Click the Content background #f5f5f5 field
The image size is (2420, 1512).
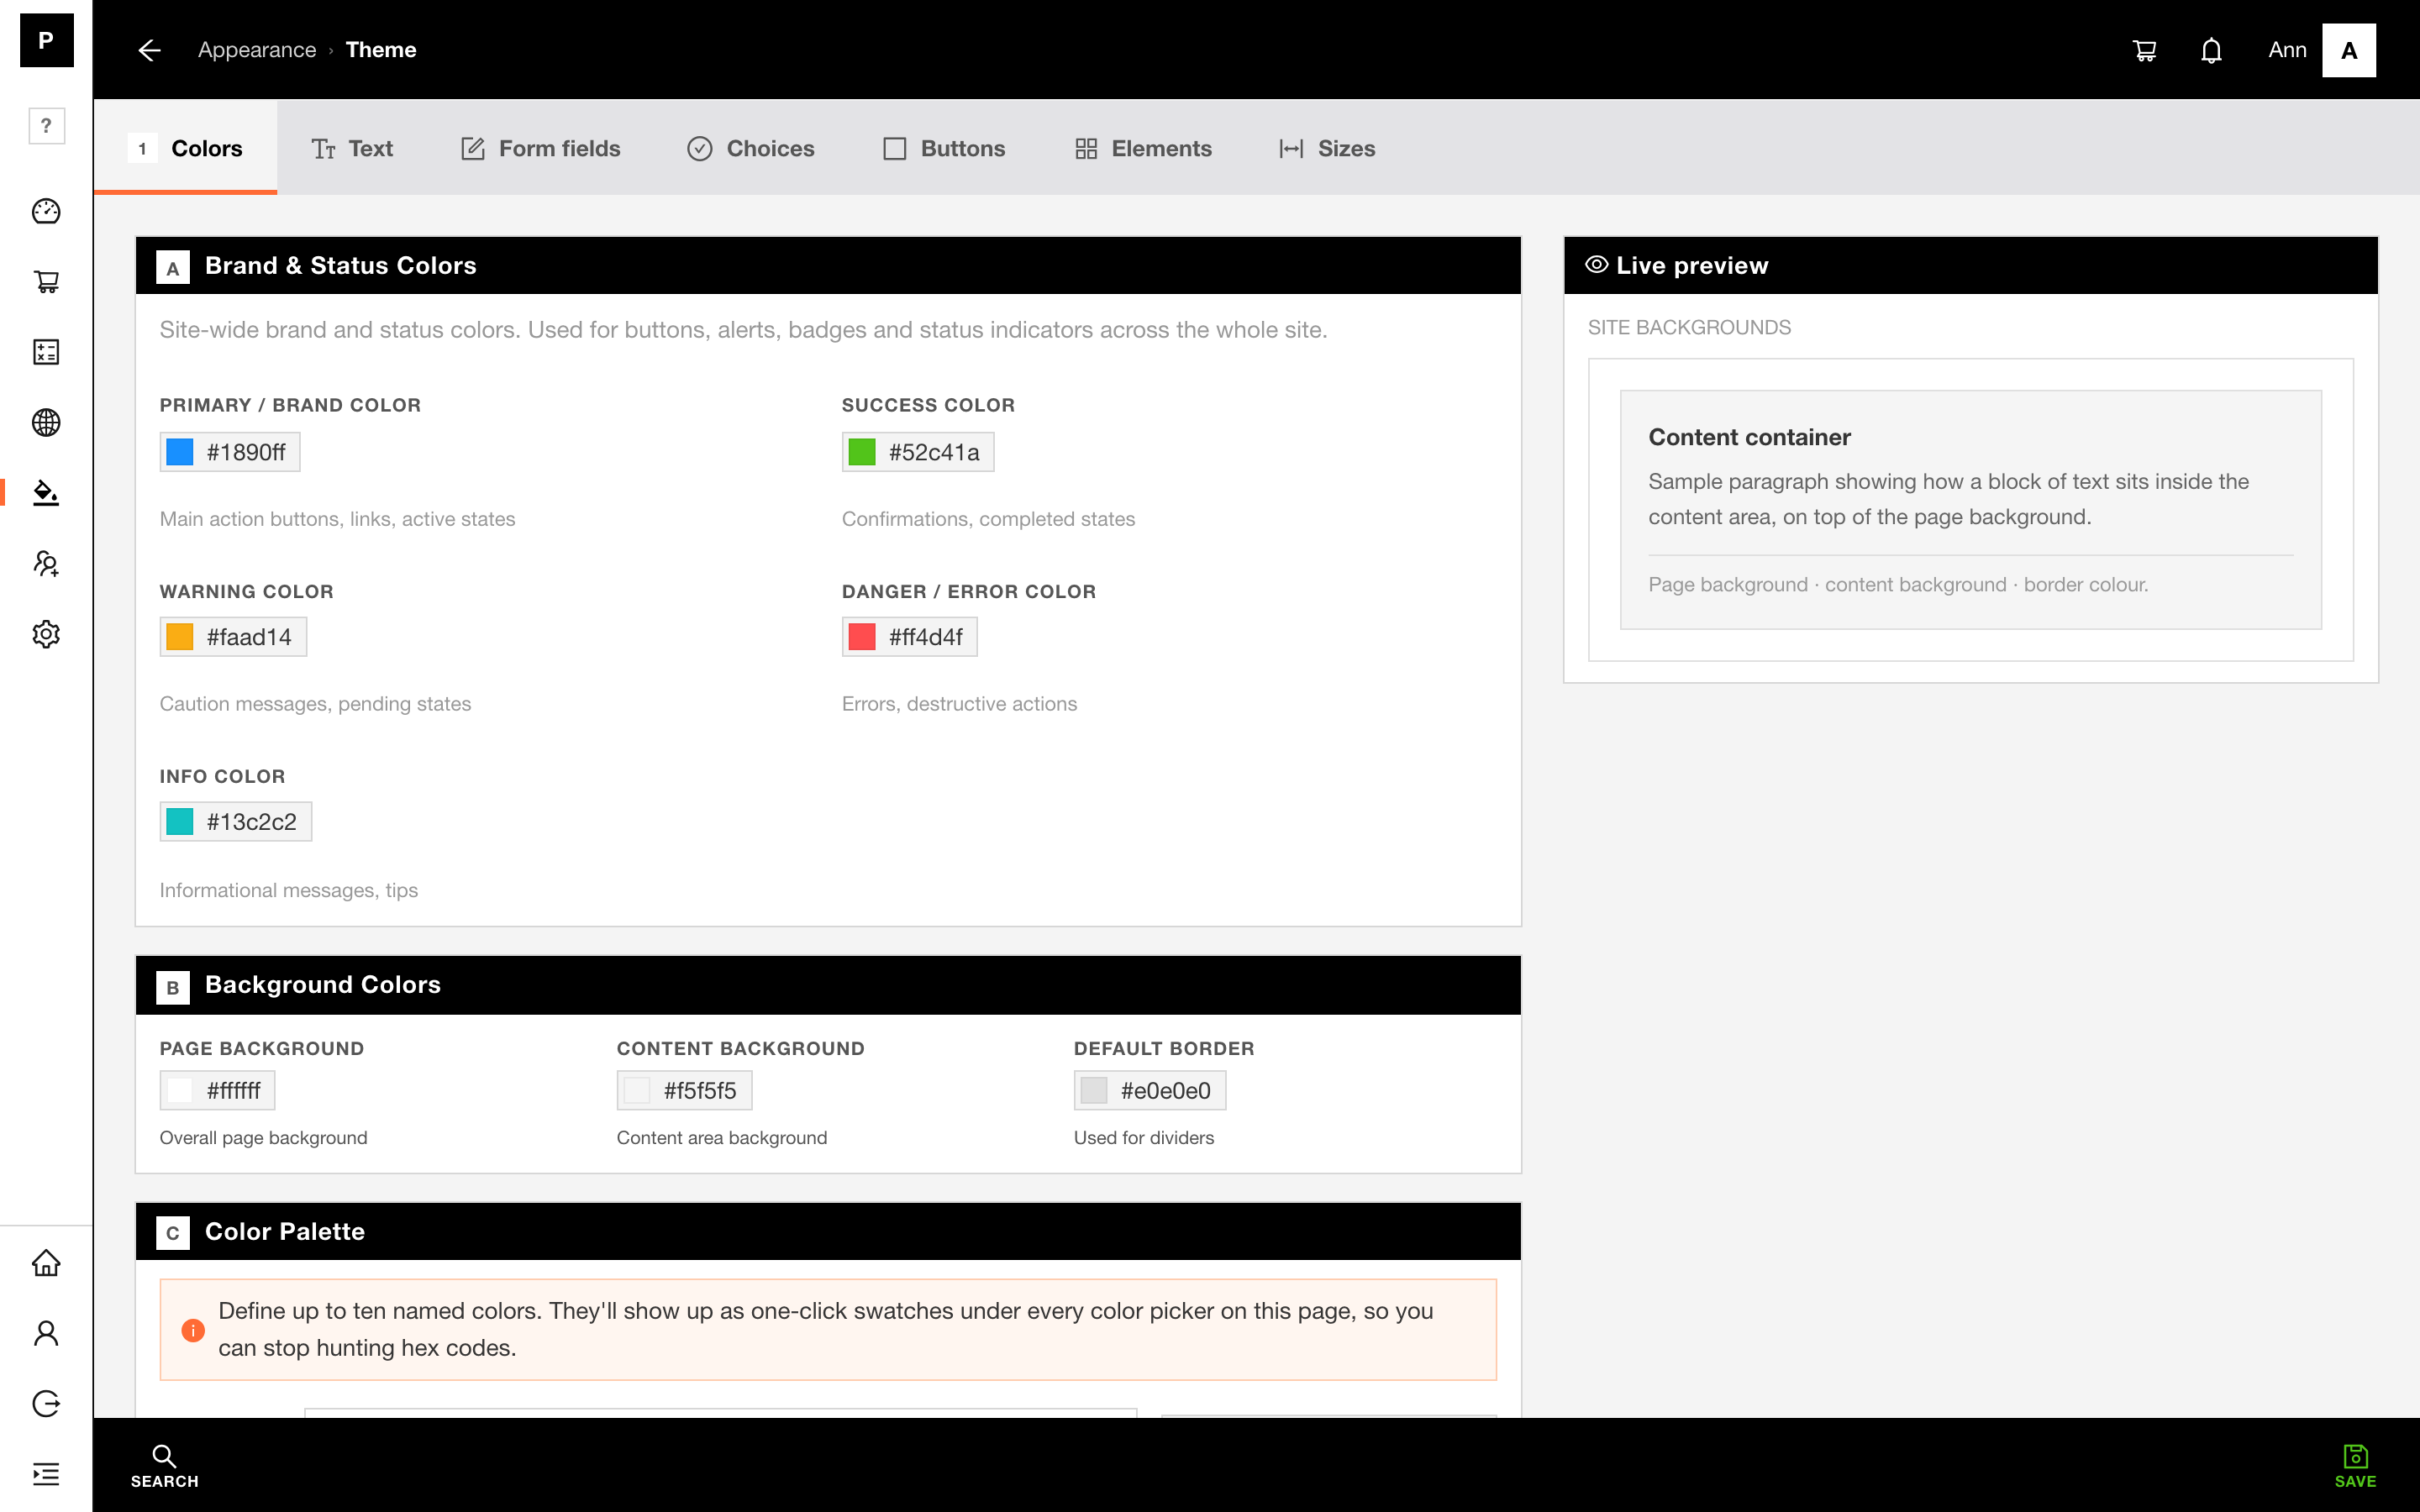684,1091
